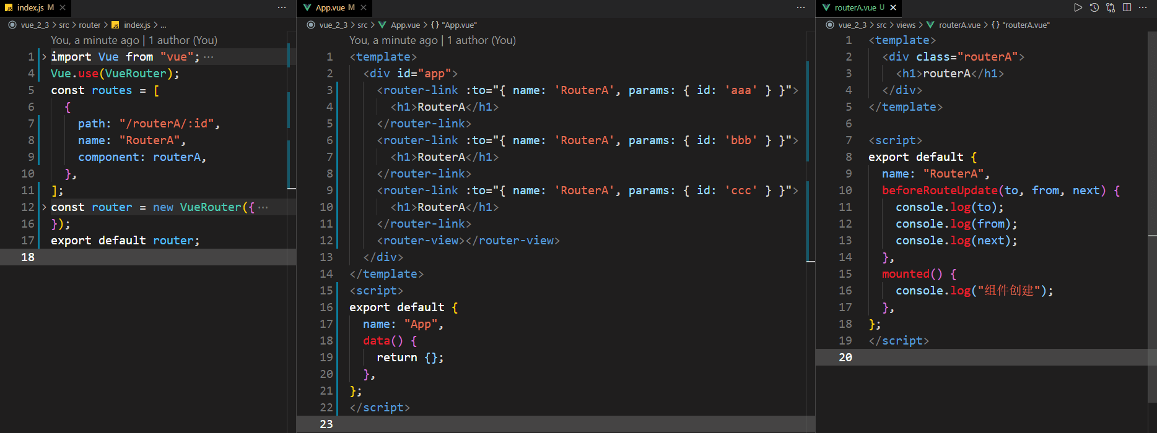This screenshot has width=1157, height=433.
Task: Open More Actions in App.vue group
Action: [801, 7]
